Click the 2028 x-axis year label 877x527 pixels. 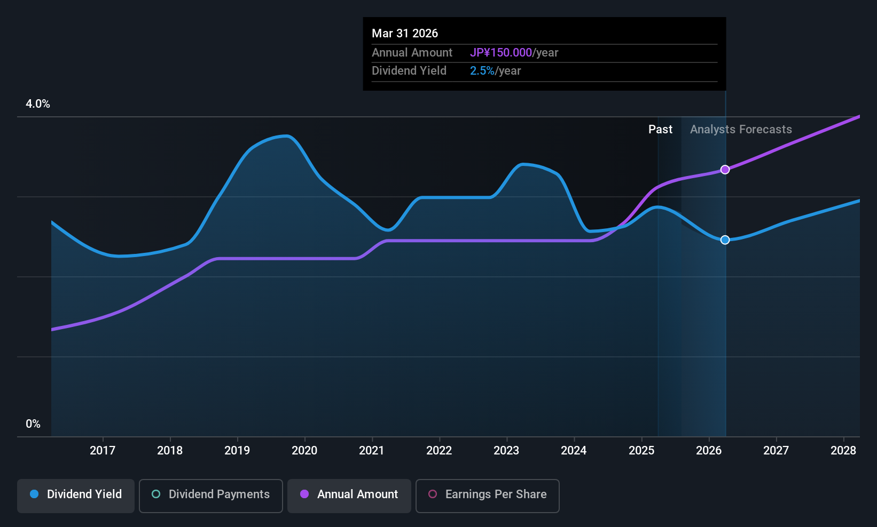coord(843,450)
